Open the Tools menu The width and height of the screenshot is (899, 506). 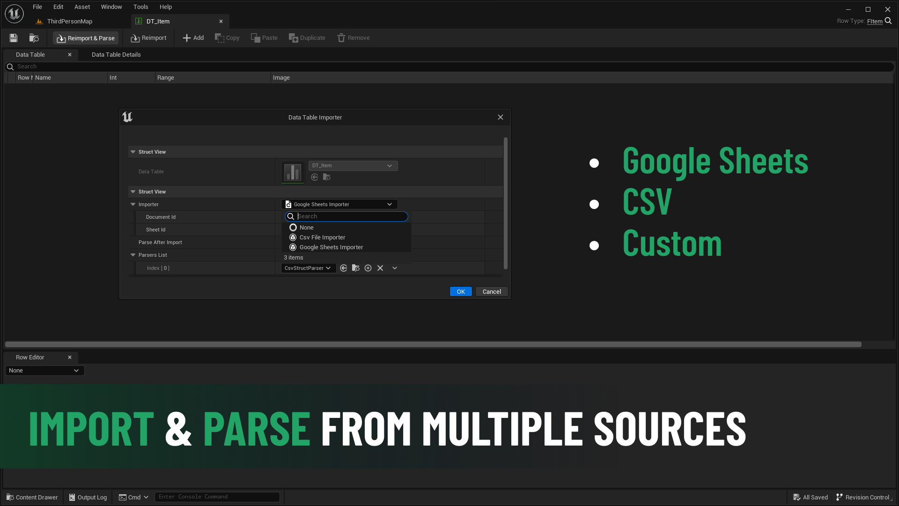tap(140, 7)
